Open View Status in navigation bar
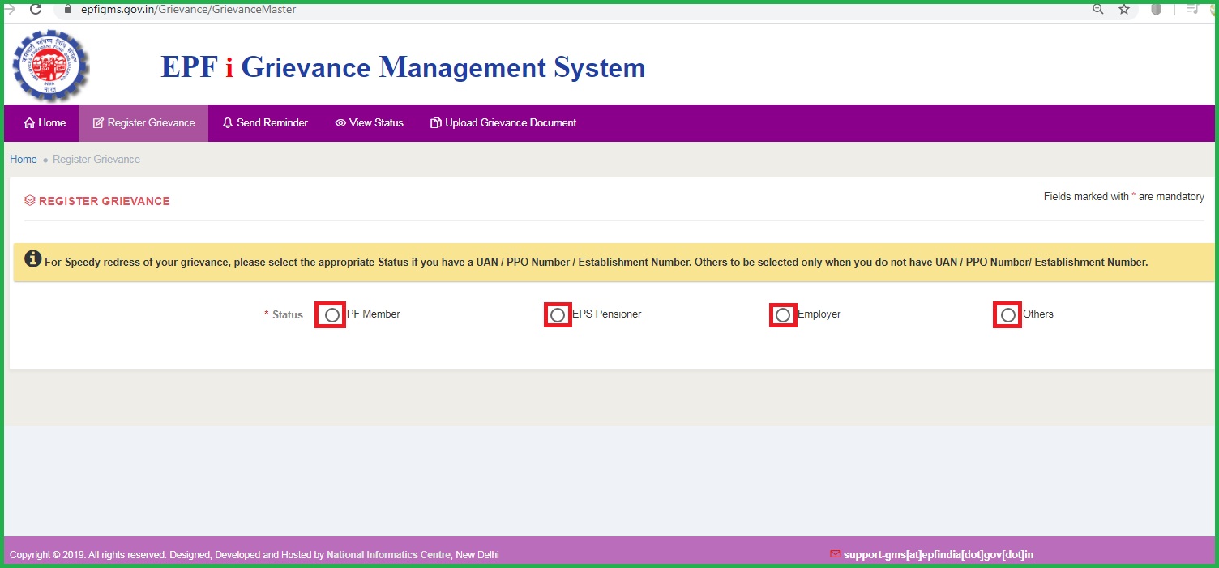The width and height of the screenshot is (1219, 568). pos(369,123)
